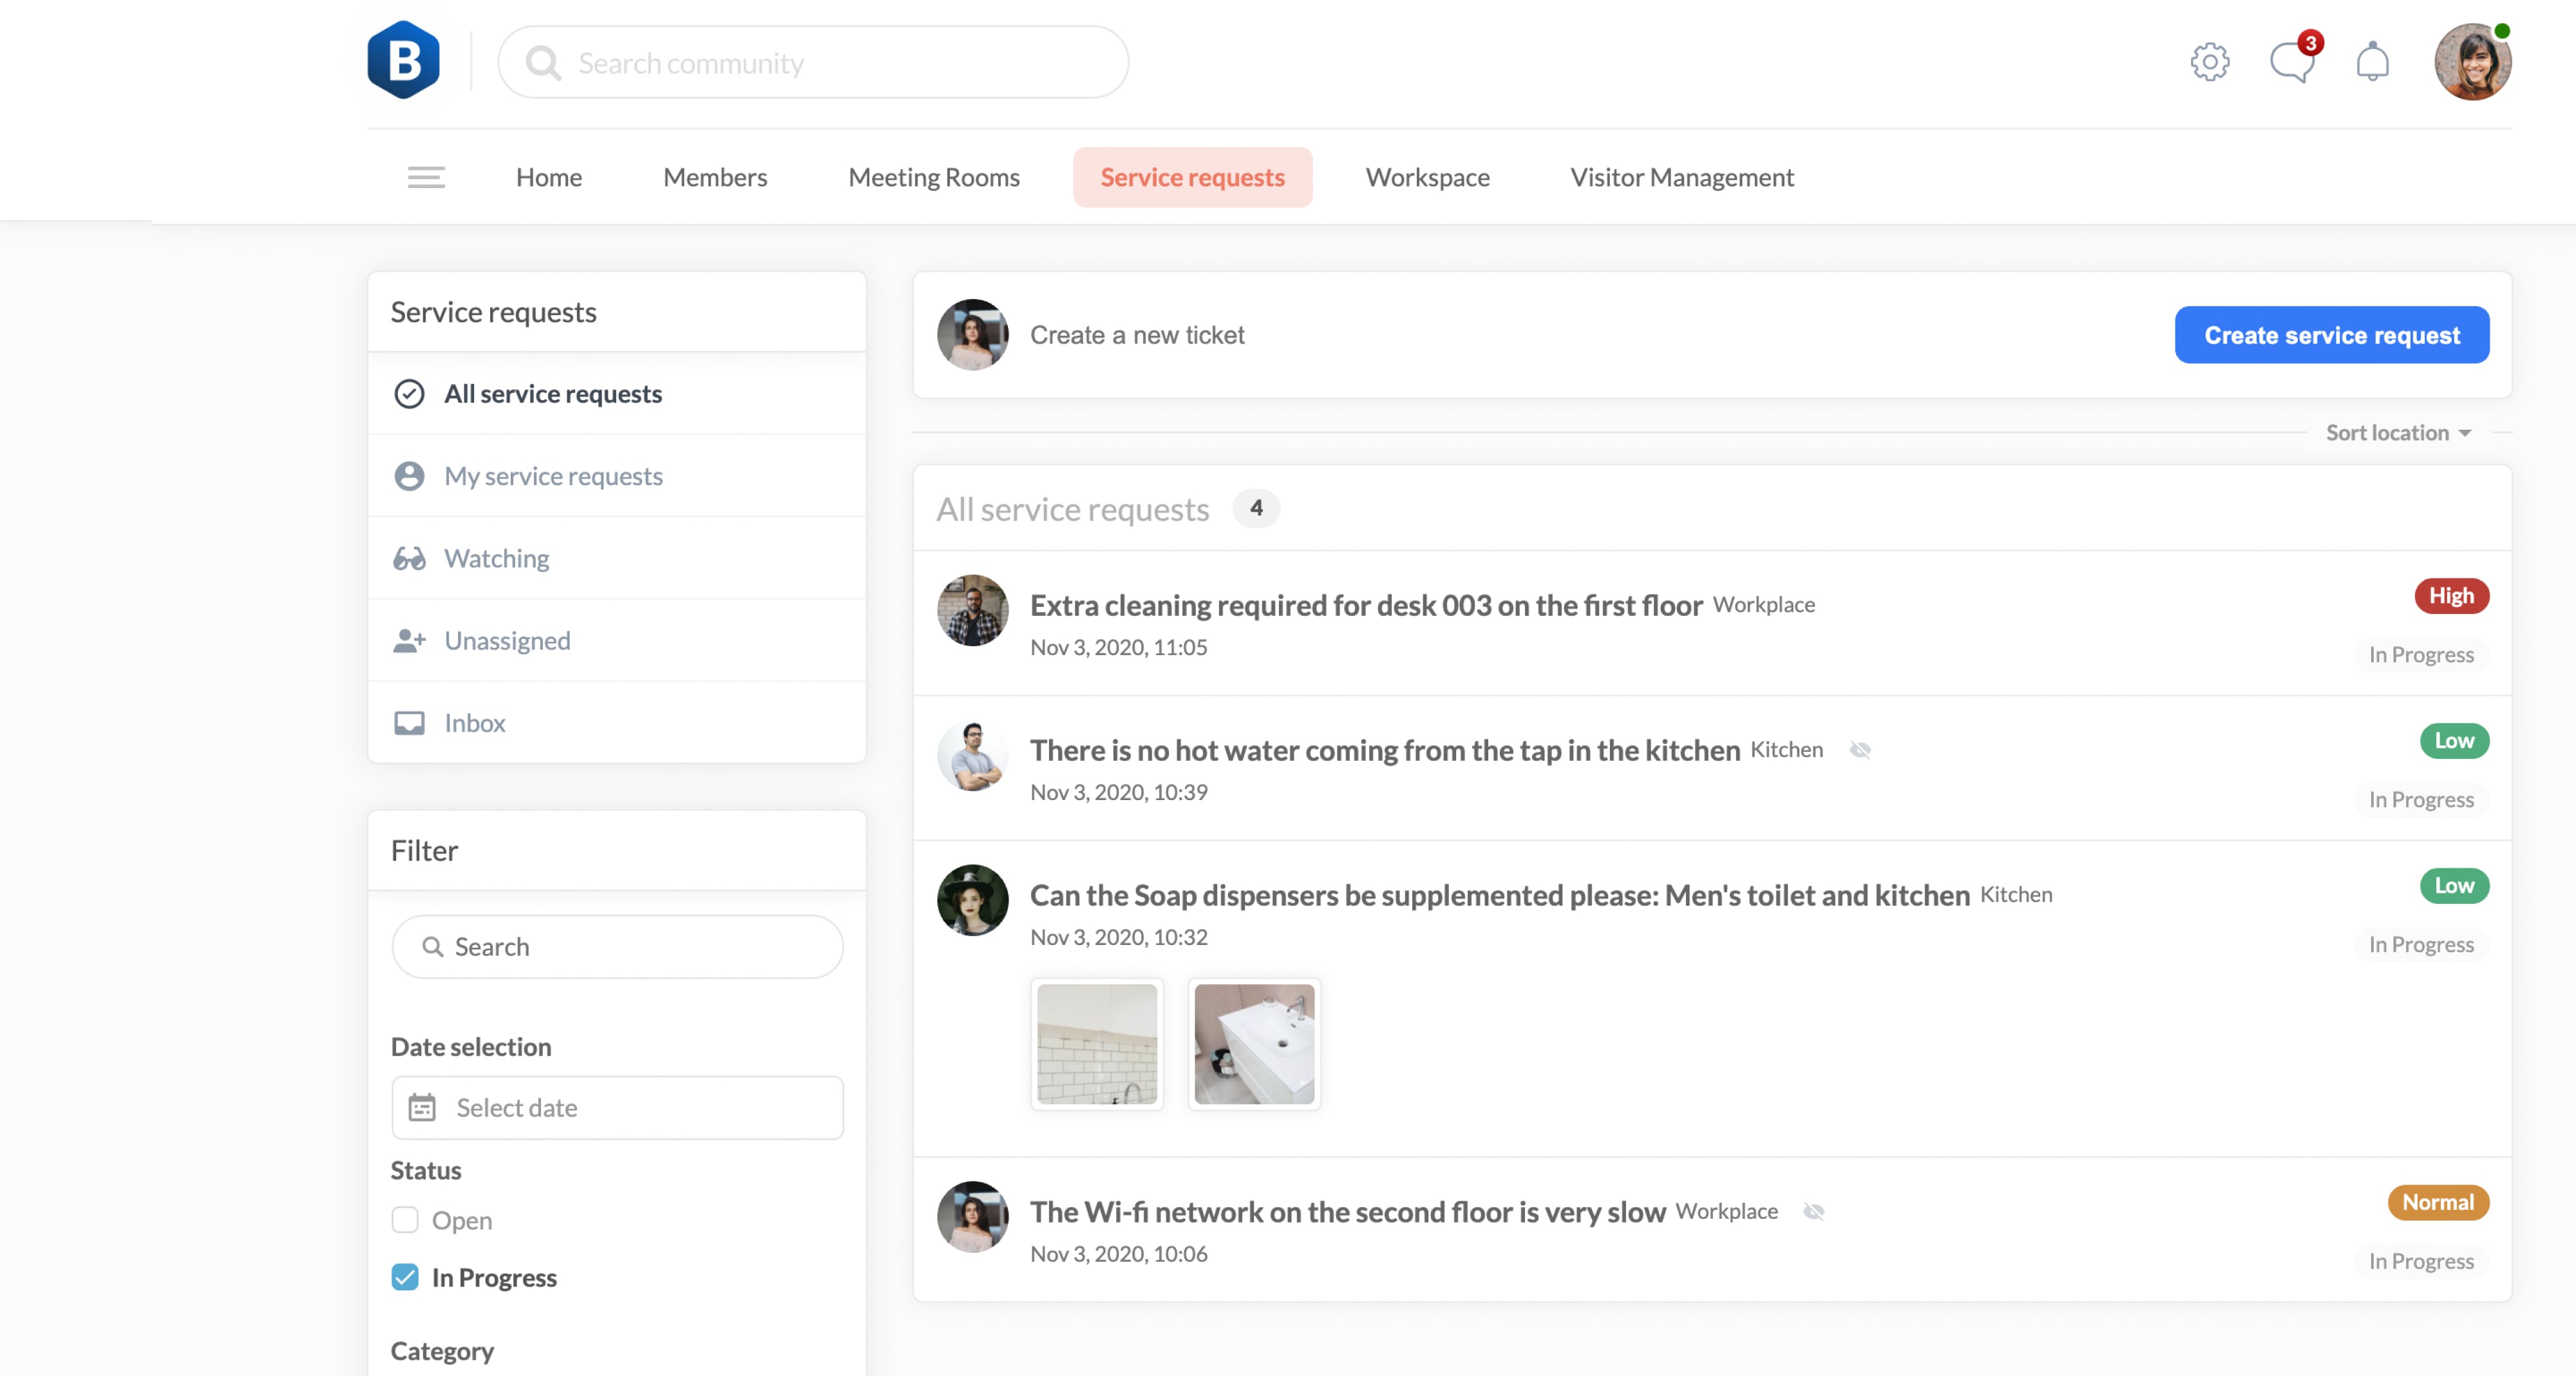Click Create service request button

click(x=2331, y=335)
